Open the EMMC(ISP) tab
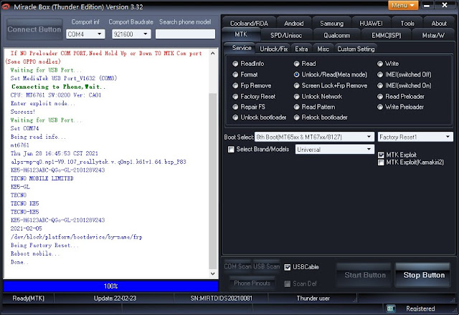The height and width of the screenshot is (315, 459). pos(386,35)
